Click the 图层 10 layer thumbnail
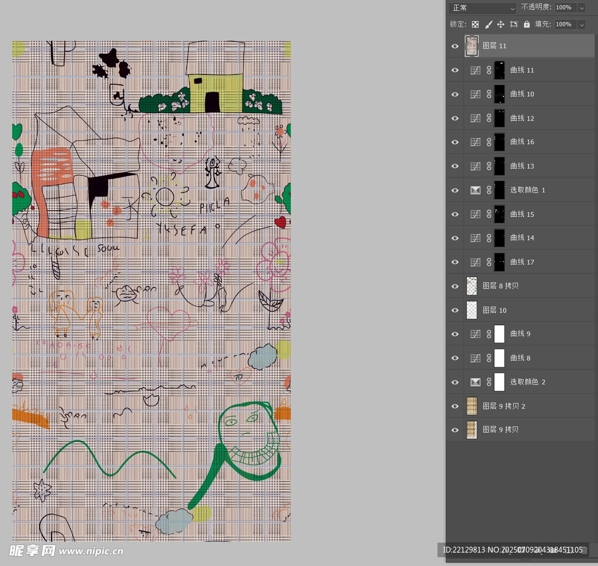This screenshot has height=566, width=598. (x=472, y=310)
